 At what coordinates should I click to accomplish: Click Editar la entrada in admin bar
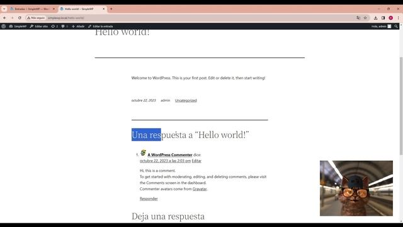100,26
